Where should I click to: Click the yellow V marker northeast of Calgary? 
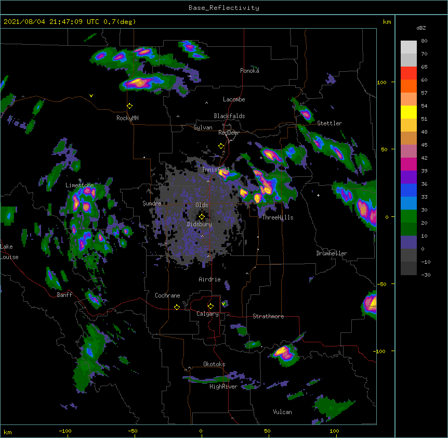(x=223, y=303)
